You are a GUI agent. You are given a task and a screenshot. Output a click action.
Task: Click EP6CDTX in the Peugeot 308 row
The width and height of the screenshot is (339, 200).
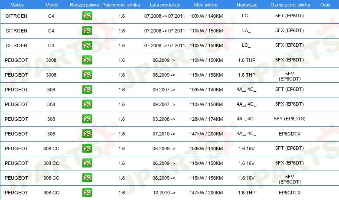click(x=290, y=134)
